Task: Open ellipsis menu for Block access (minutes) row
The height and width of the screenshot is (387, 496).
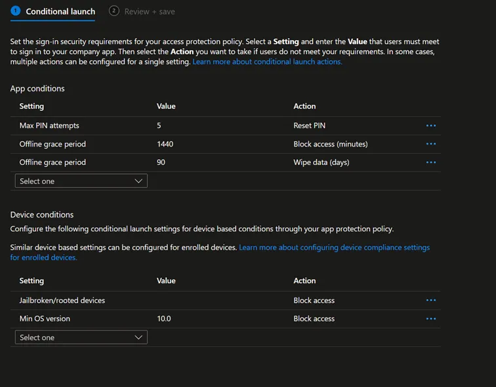Action: tap(430, 144)
